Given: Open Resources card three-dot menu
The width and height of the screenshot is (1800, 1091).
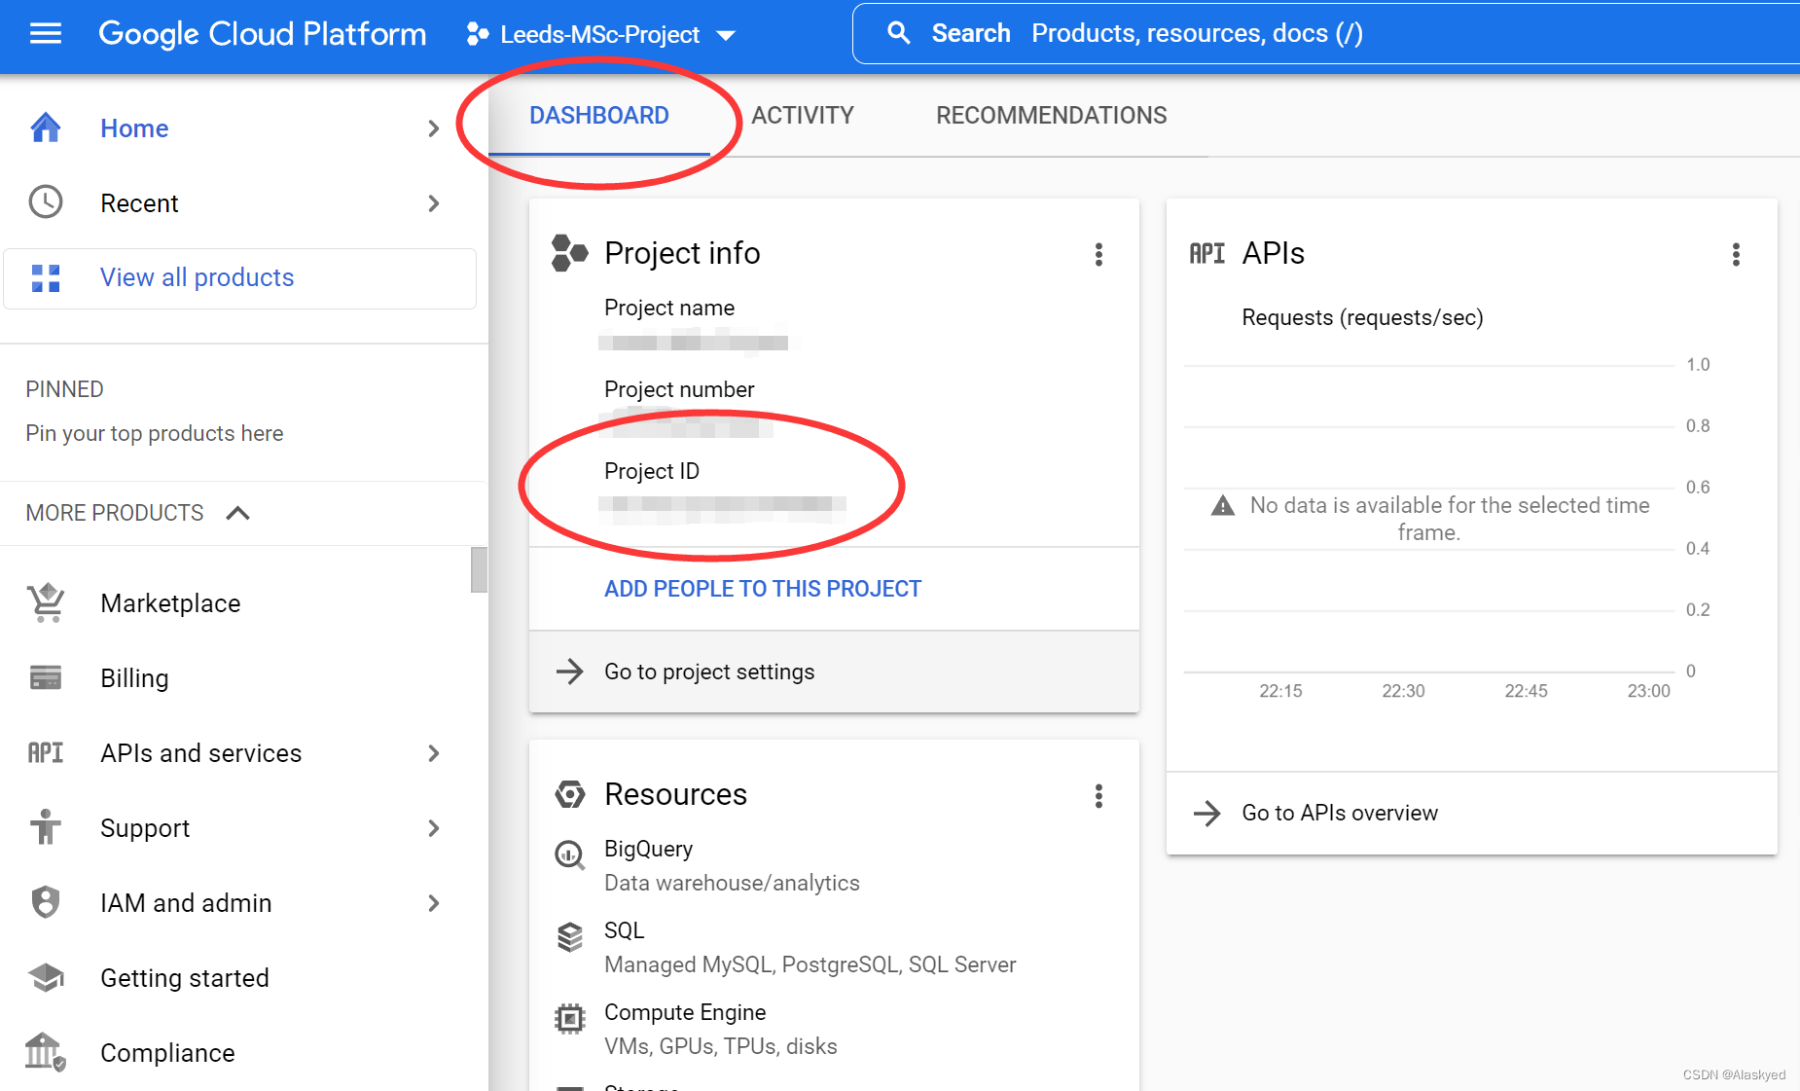Looking at the screenshot, I should point(1098,796).
